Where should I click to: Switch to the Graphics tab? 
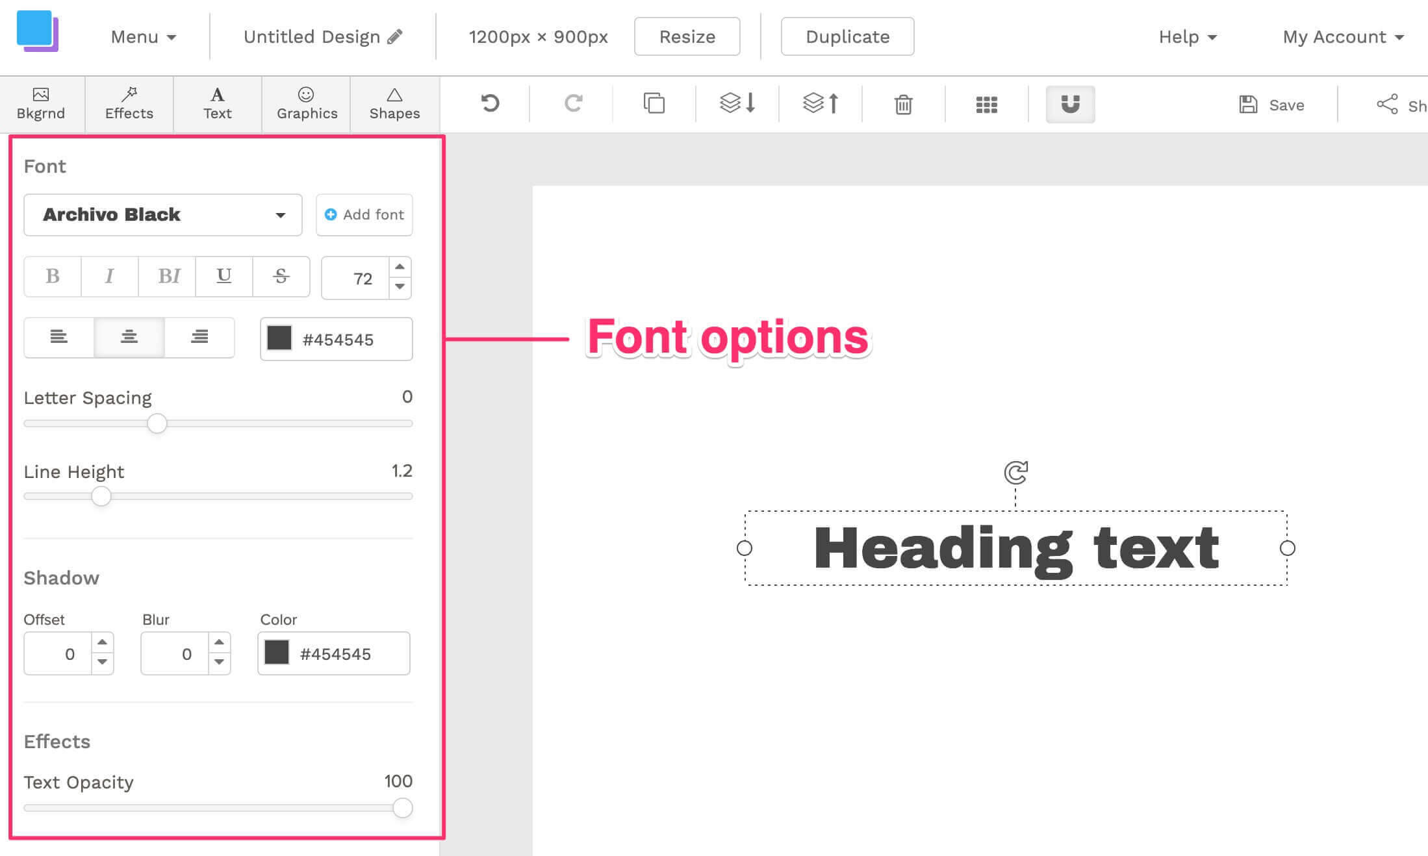click(x=307, y=105)
